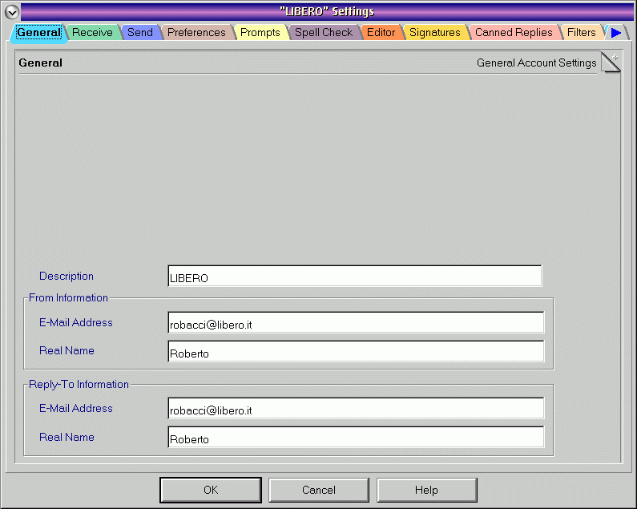637x509 pixels.
Task: Click the round window menu arrow in title bar
Action: [x=12, y=12]
